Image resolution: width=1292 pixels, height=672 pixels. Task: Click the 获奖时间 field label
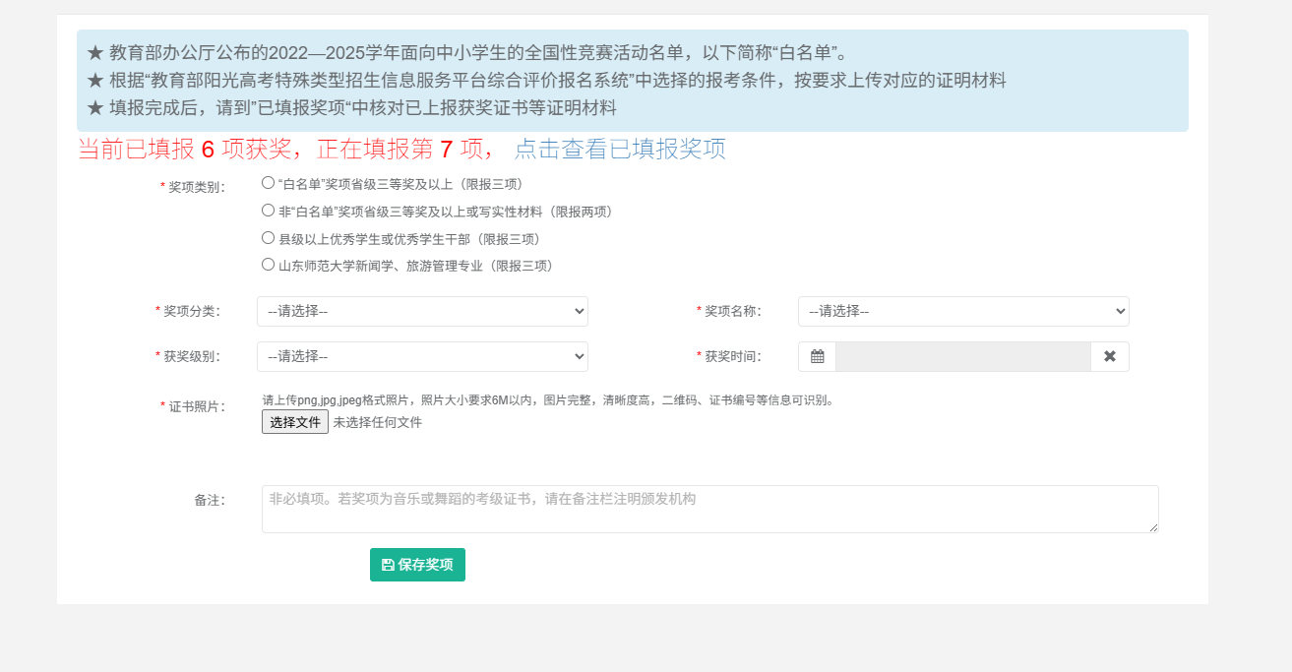click(732, 356)
